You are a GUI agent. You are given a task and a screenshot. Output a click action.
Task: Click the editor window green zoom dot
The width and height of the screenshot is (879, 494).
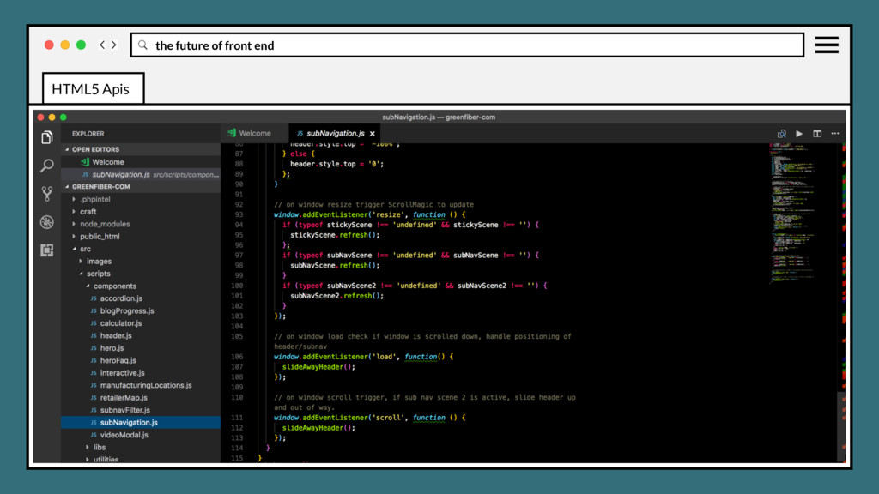pyautogui.click(x=64, y=117)
